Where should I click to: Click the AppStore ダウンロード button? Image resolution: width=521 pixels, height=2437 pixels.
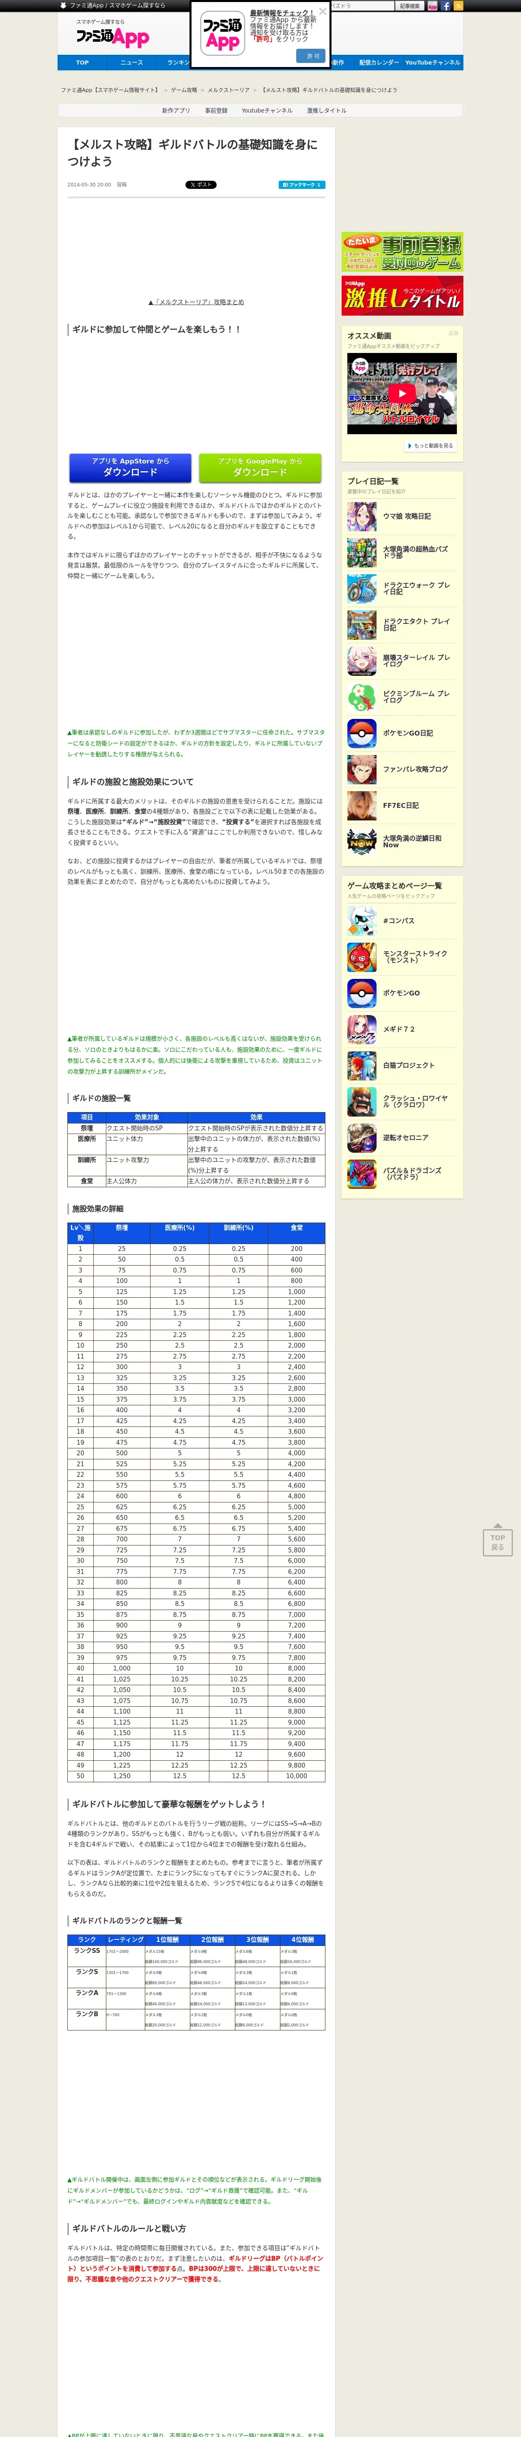pyautogui.click(x=131, y=467)
